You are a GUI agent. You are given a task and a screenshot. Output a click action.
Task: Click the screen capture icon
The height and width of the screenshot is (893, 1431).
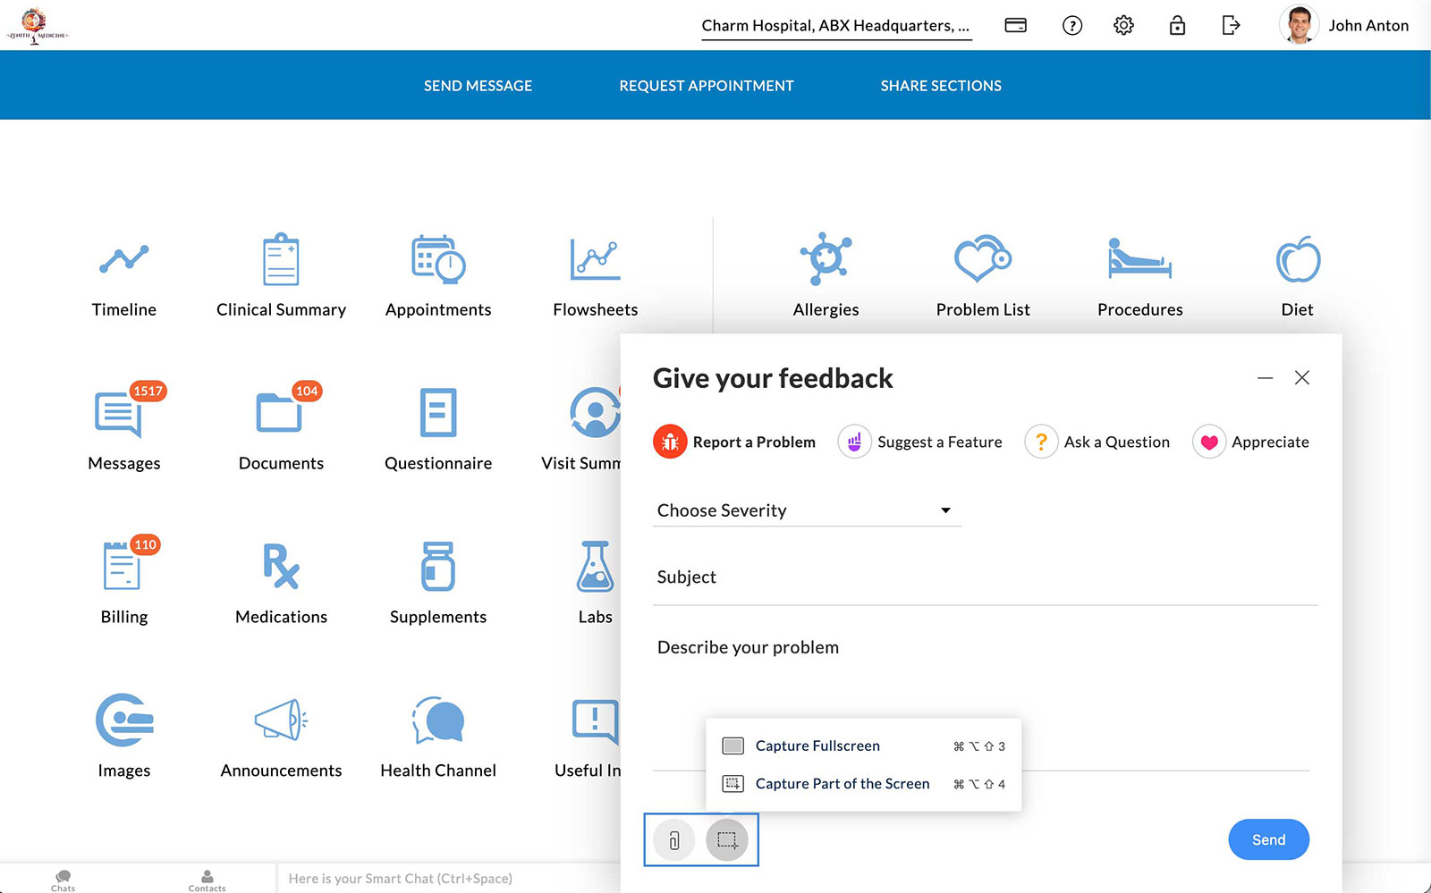click(x=727, y=840)
